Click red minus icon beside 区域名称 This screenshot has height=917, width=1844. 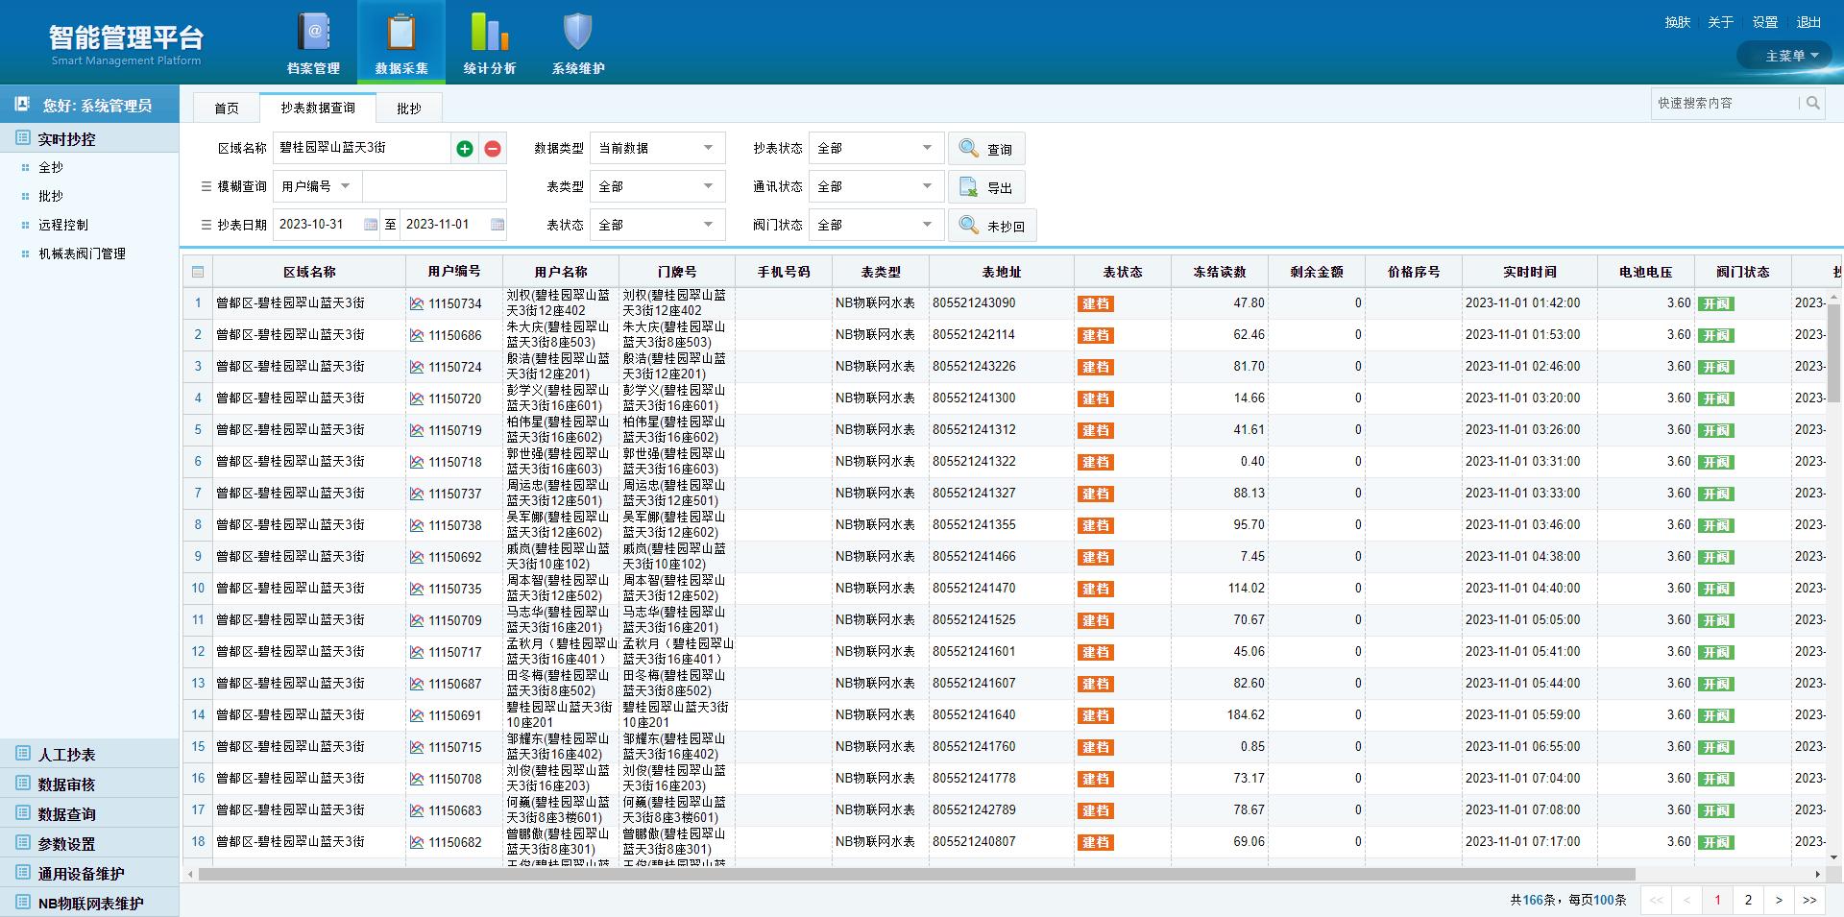tap(493, 149)
